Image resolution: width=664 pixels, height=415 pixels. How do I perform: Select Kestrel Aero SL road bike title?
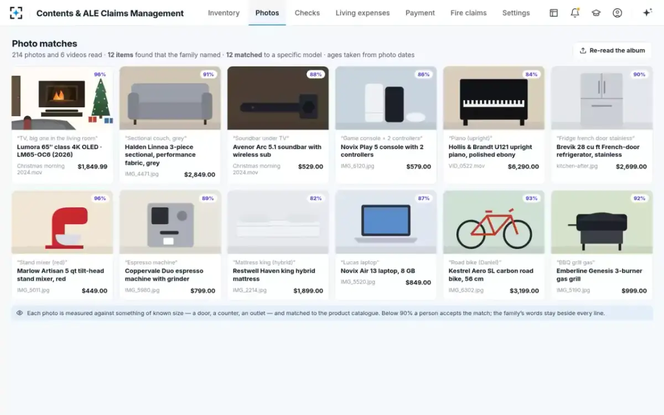coord(491,275)
